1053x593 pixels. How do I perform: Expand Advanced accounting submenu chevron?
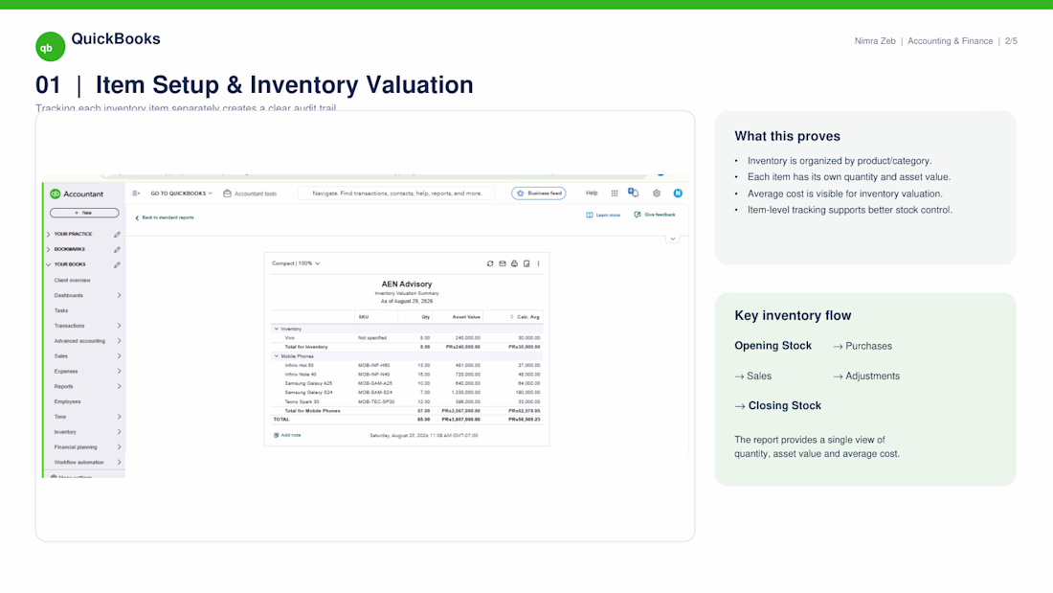(119, 341)
